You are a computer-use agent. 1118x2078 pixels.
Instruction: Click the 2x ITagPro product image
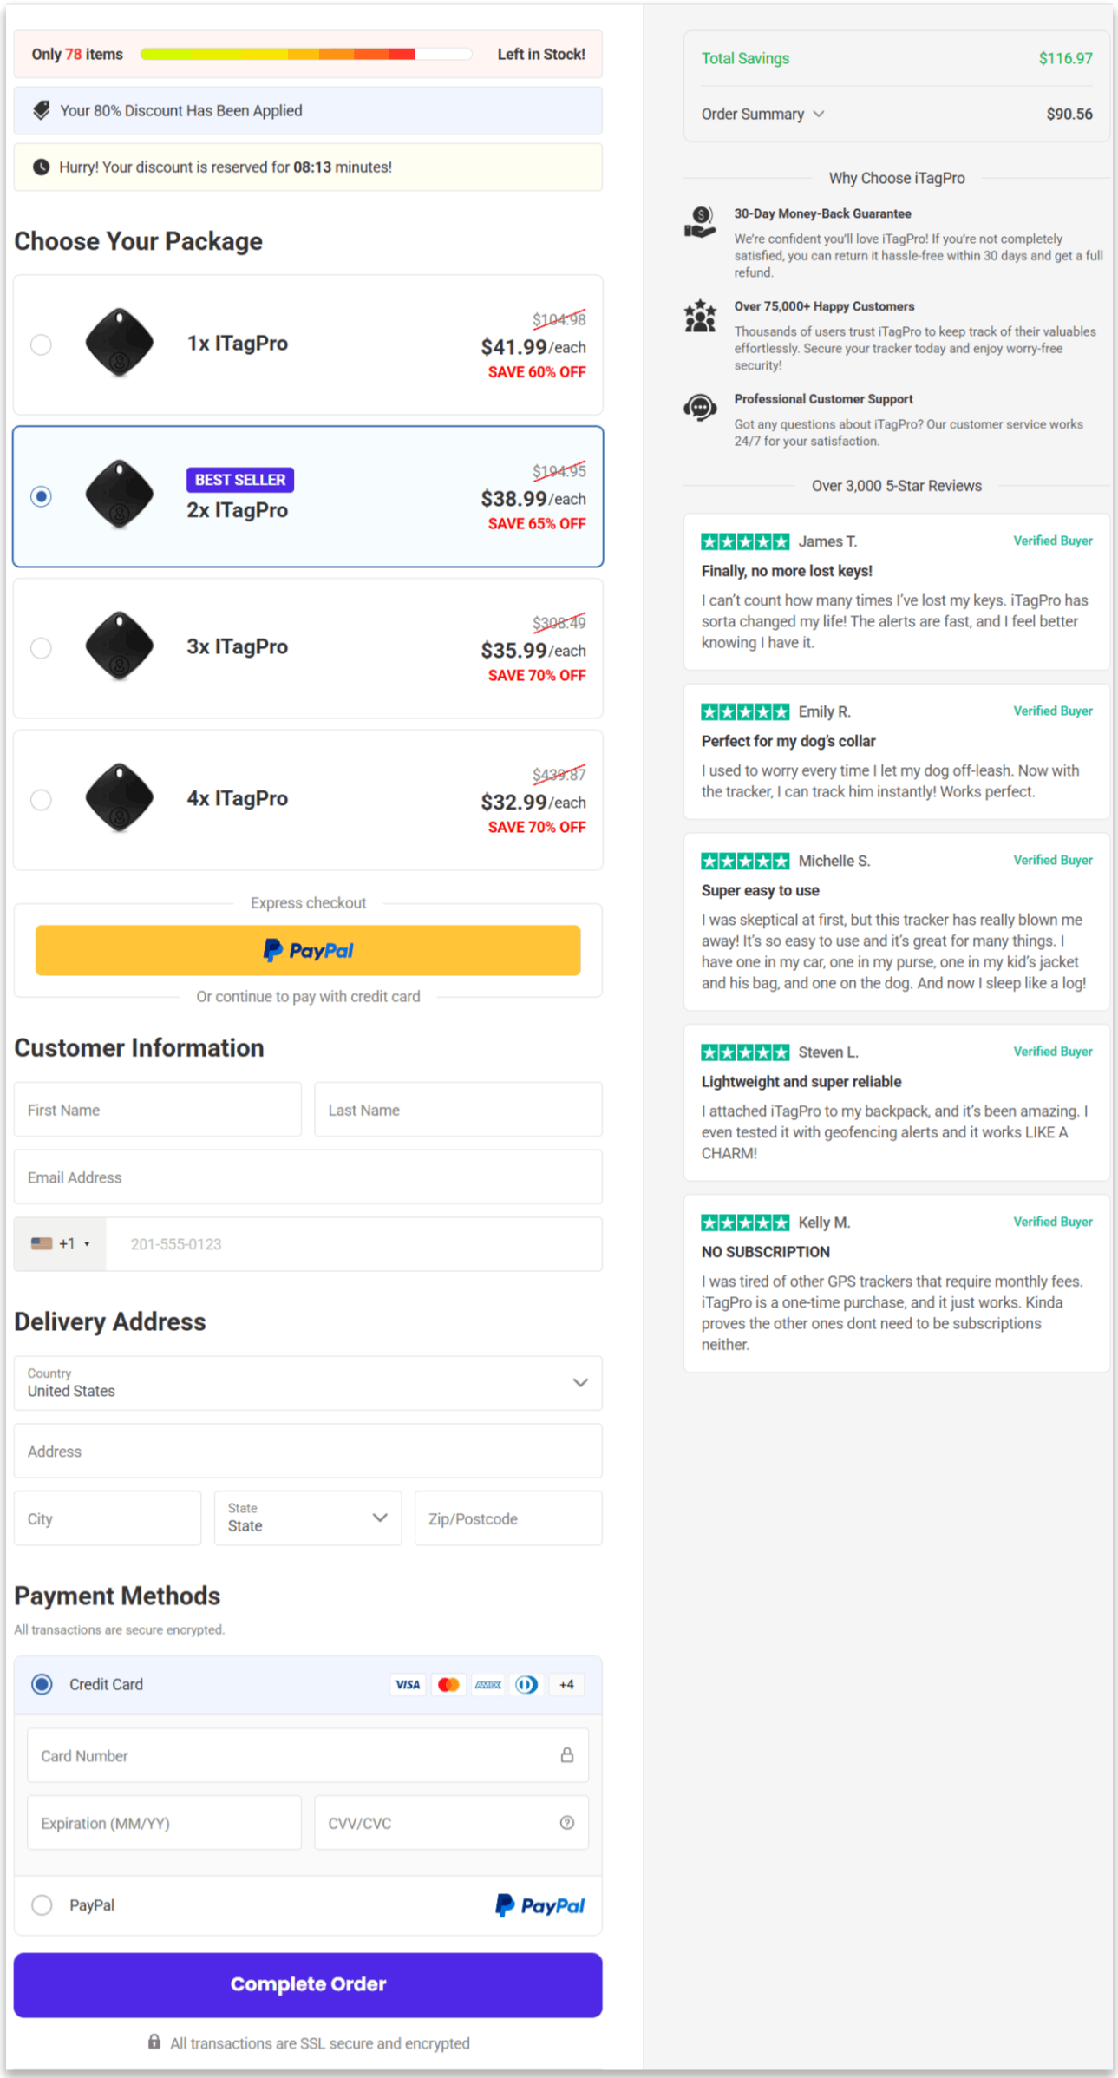[x=120, y=495]
